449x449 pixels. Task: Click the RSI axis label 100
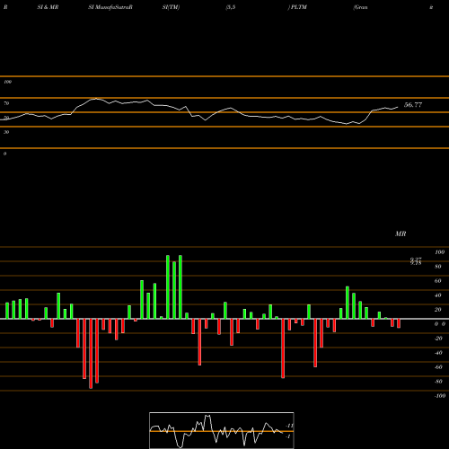tap(8, 82)
